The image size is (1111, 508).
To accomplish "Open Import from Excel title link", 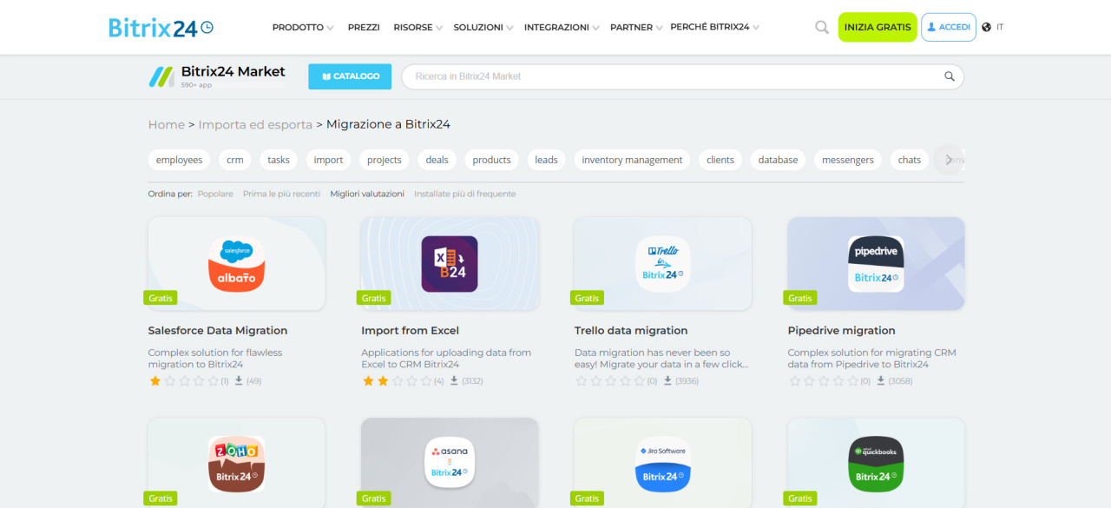I will coord(411,331).
